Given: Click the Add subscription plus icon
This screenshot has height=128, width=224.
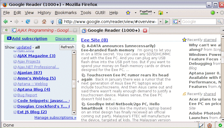Looking at the screenshot, I should pos(9,38).
